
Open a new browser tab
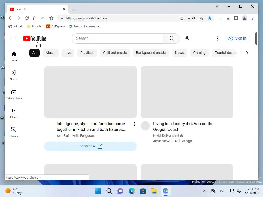[74, 9]
